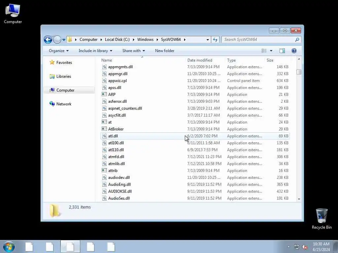Screen dimensions: 338x253
Task: Click Local Disk (C:) in the breadcrumb
Action: pyautogui.click(x=117, y=40)
